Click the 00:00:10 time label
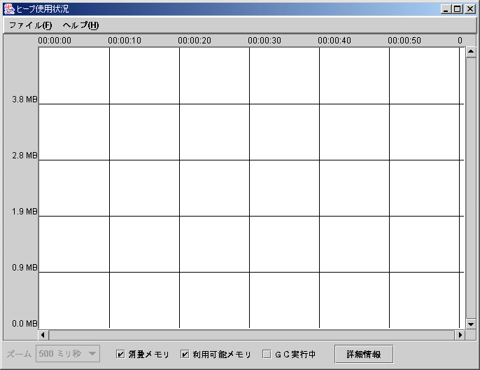The width and height of the screenshot is (480, 370). 125,41
